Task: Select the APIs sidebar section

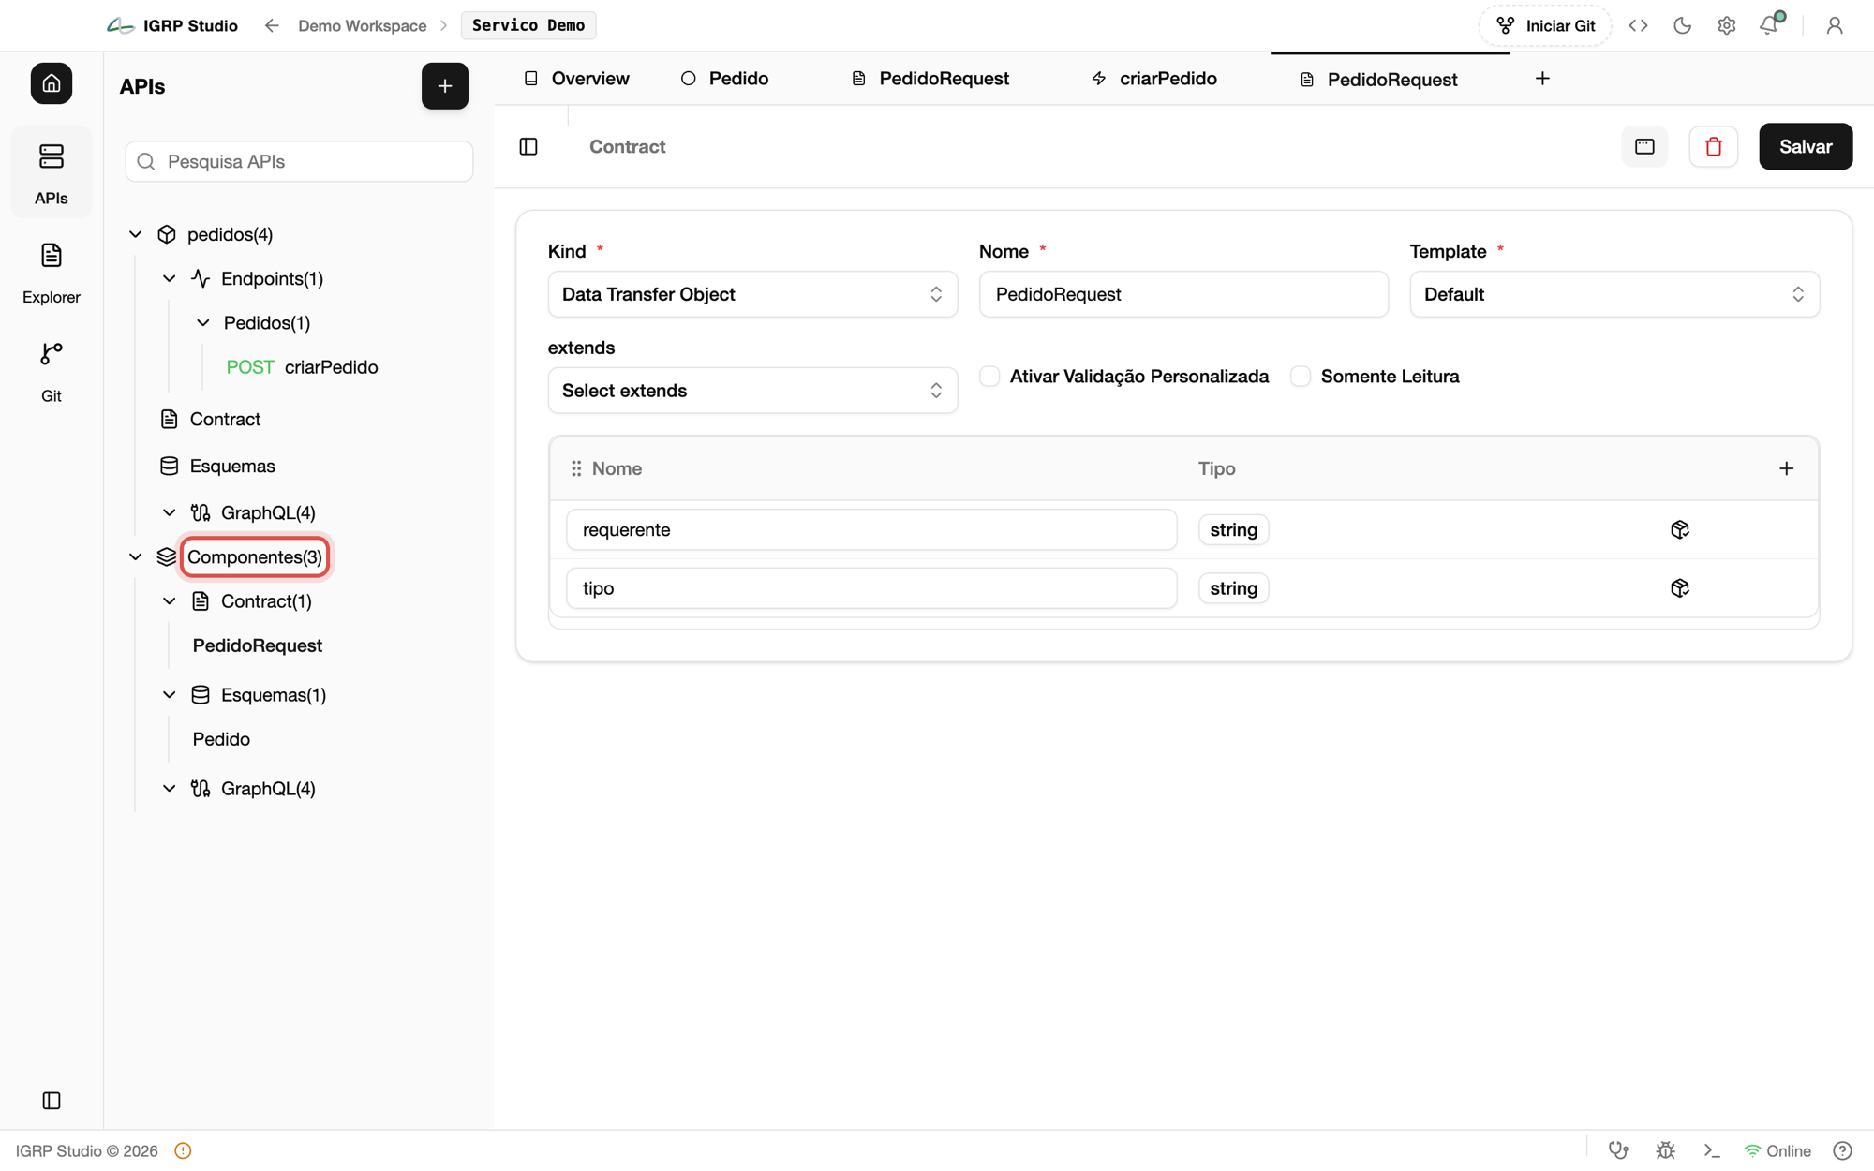Action: (52, 172)
